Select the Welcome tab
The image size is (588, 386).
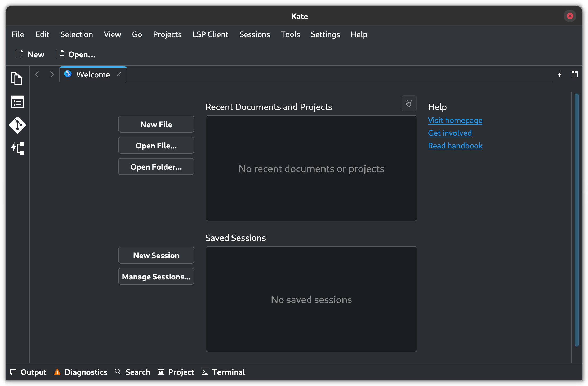pos(93,74)
